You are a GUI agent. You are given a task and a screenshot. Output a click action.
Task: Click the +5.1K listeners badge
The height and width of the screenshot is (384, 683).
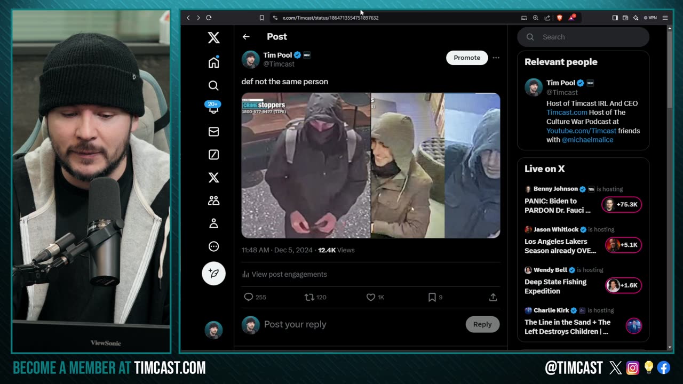(x=623, y=245)
